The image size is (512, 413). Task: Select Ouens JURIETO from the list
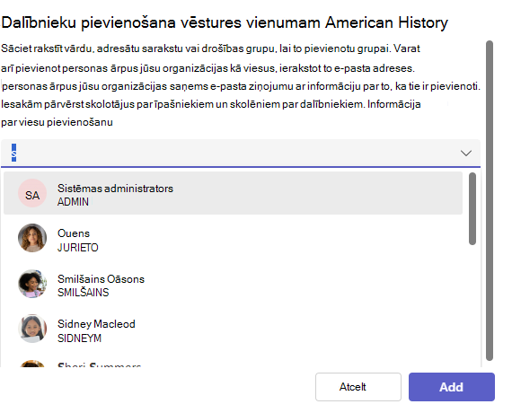tap(233, 238)
